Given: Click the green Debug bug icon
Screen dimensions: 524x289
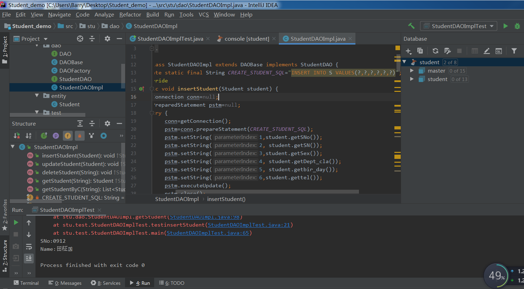Looking at the screenshot, I should [x=517, y=26].
